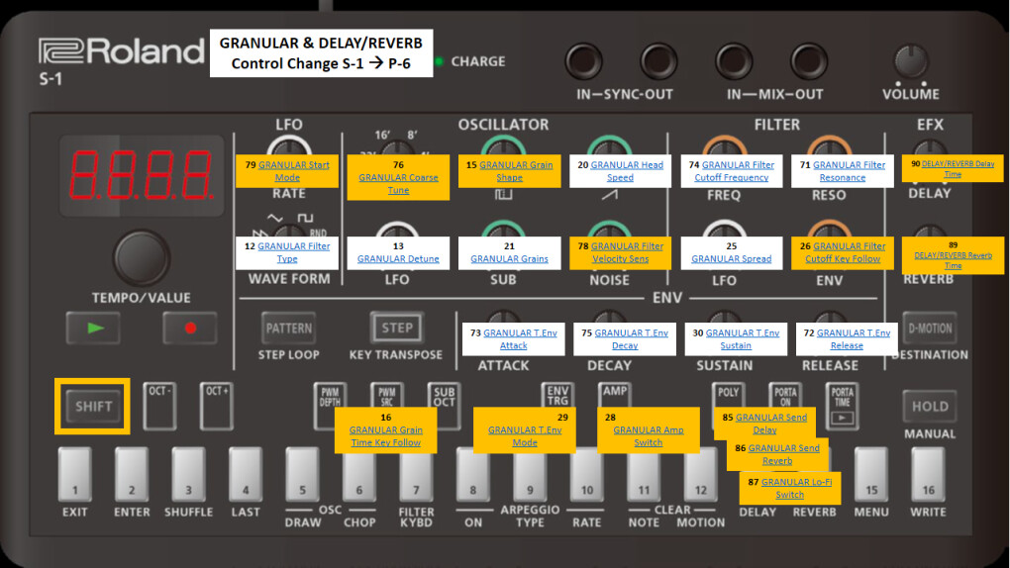Open the GRANULAR Spread link

731,259
